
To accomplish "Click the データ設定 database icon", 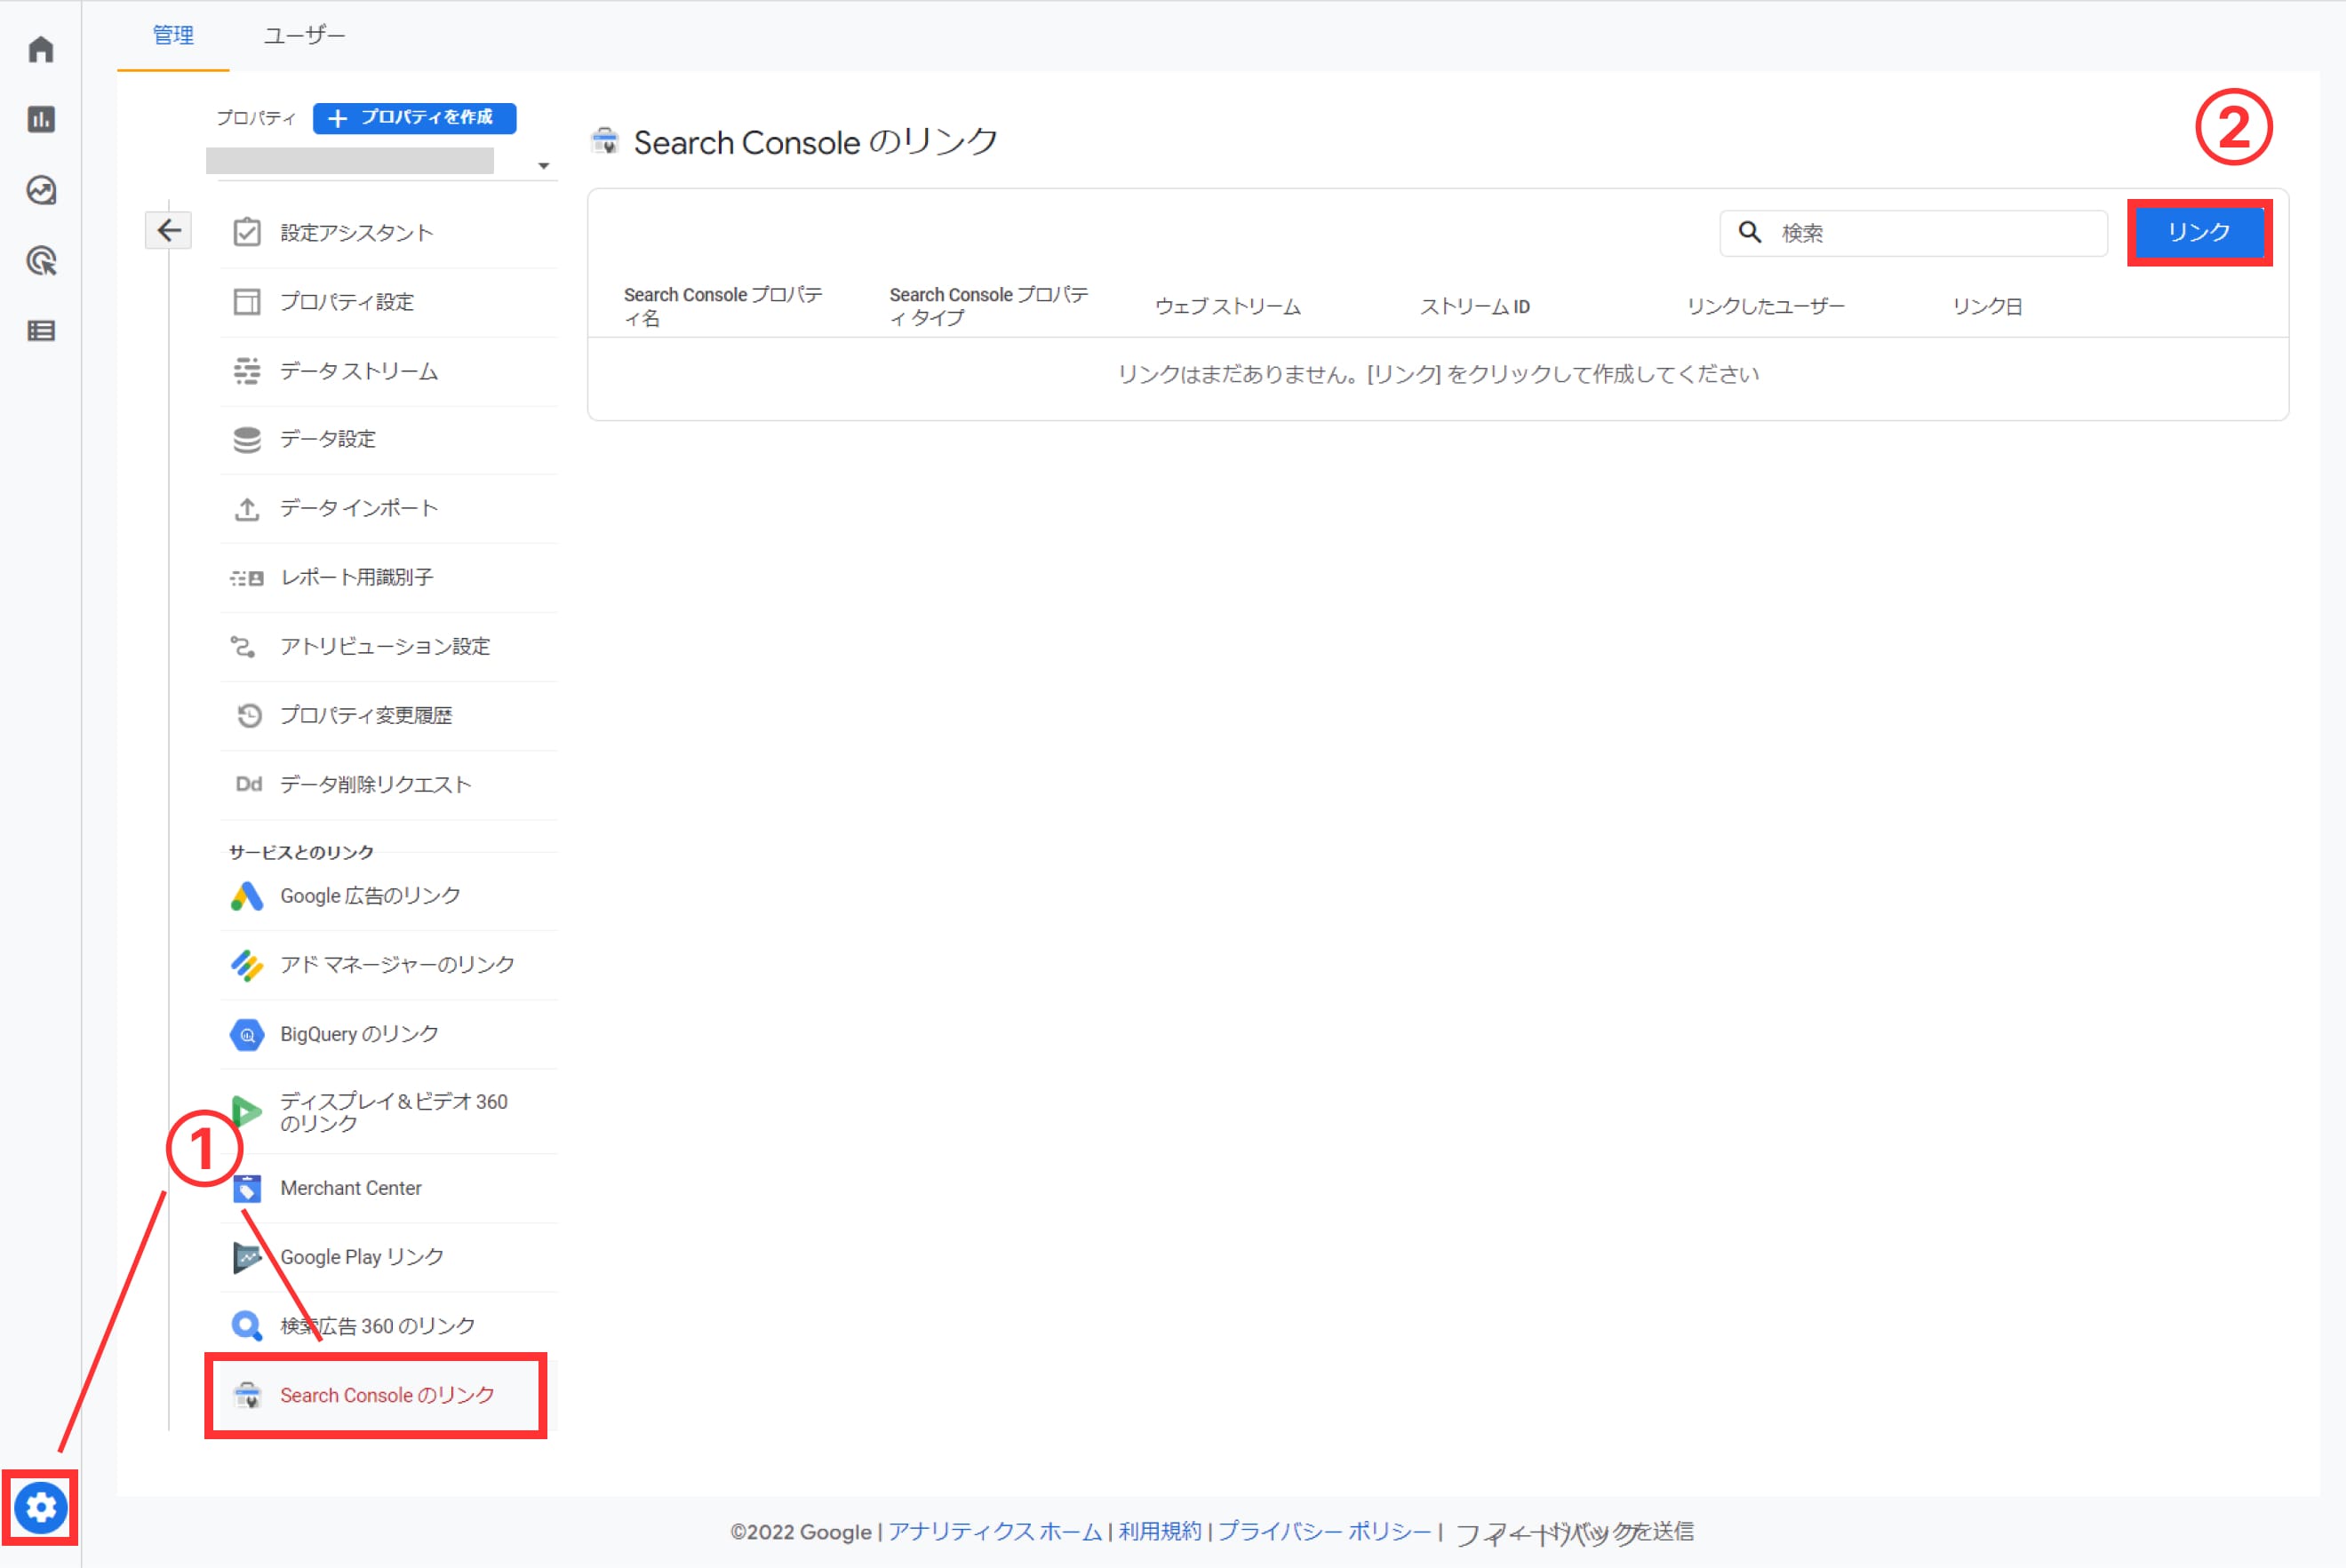I will [x=247, y=440].
